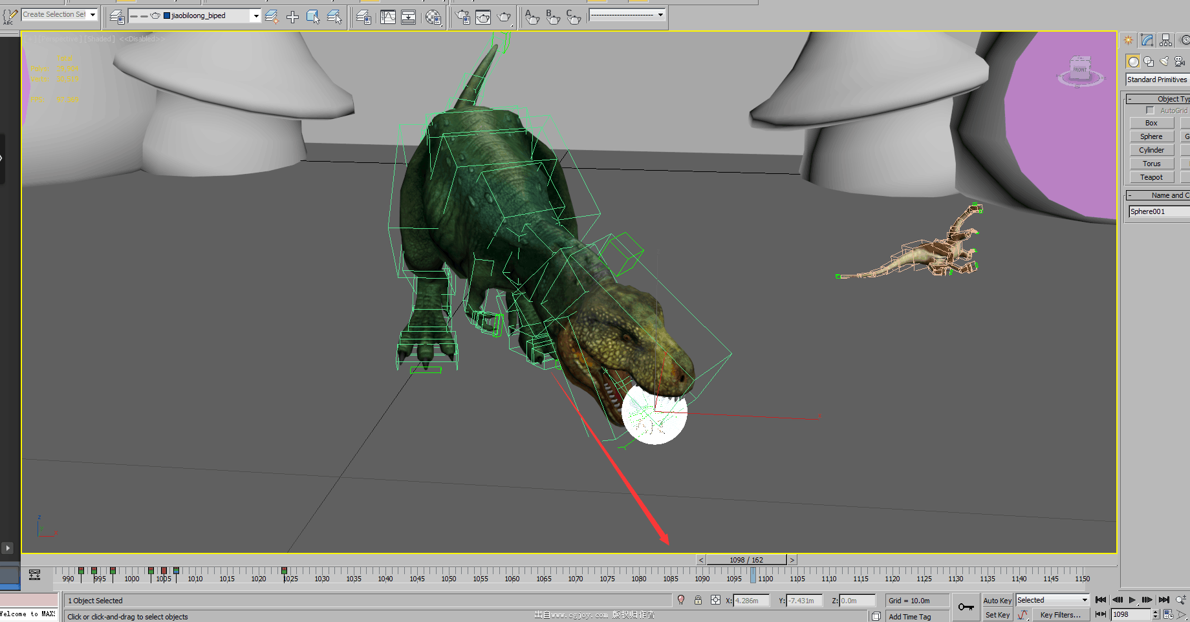
Task: Toggle the Selection Lock padlock
Action: pos(698,600)
